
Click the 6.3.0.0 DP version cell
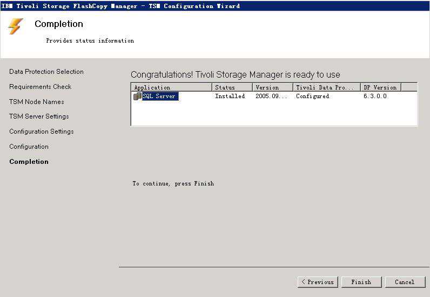coord(375,96)
